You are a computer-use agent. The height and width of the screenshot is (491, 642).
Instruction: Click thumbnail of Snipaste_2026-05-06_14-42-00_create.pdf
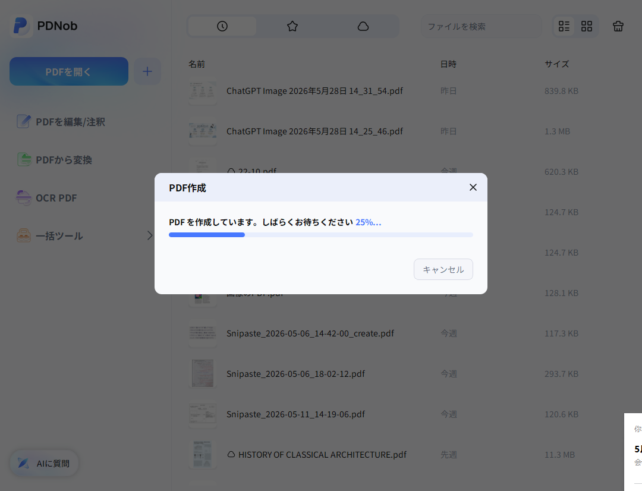(x=203, y=333)
